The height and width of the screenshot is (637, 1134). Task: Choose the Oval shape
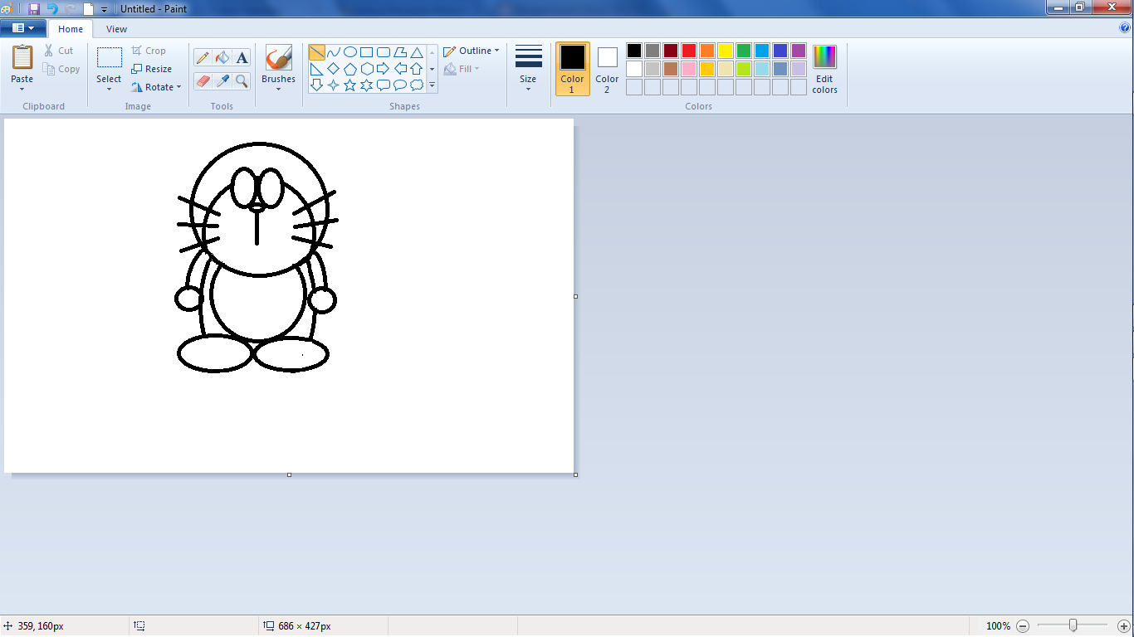(350, 52)
